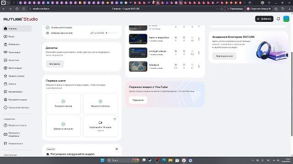Click the Настройки канала gear icon
Image resolution: width=293 pixels, height=164 pixels.
tap(5, 100)
